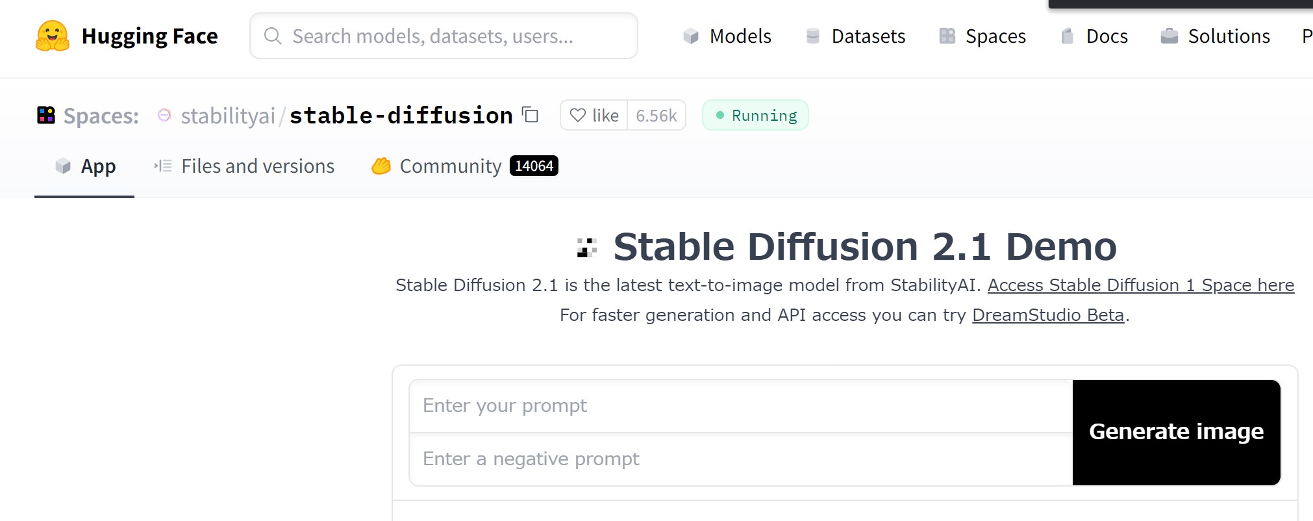The width and height of the screenshot is (1313, 521).
Task: Click the Stable Diffusion demo logo icon
Action: tap(587, 248)
